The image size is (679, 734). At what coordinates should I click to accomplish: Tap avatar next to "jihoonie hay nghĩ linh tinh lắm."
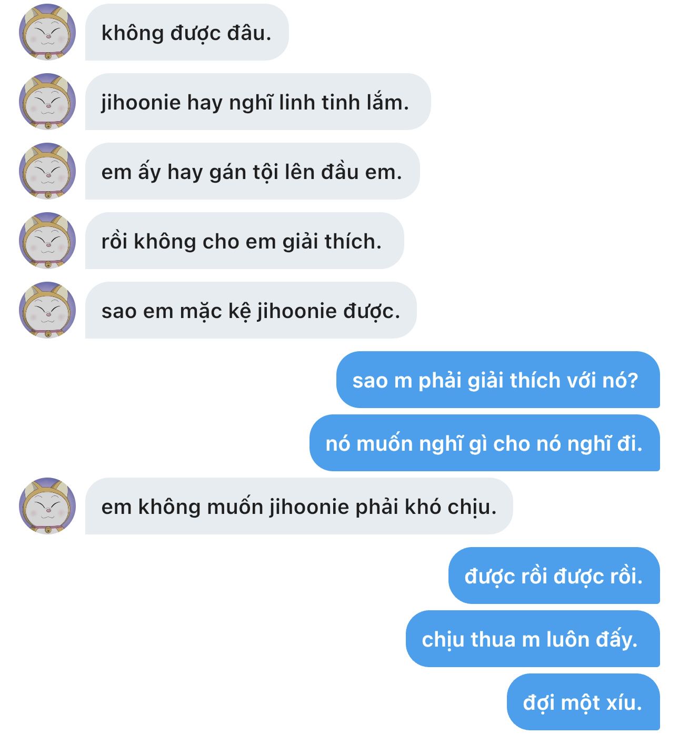pos(47,102)
